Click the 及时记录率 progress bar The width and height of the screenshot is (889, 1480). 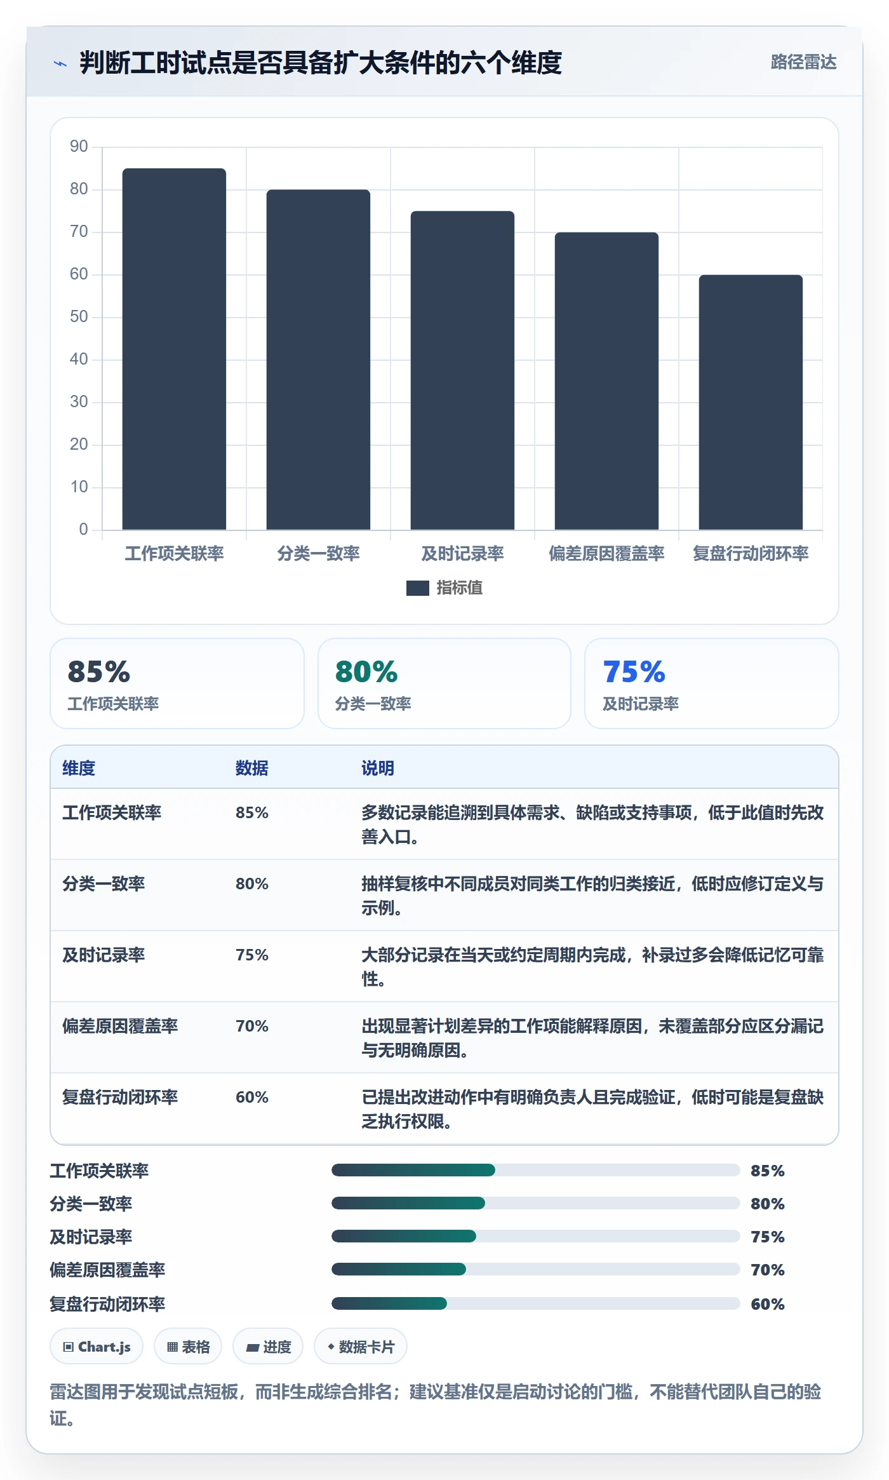pyautogui.click(x=536, y=1236)
